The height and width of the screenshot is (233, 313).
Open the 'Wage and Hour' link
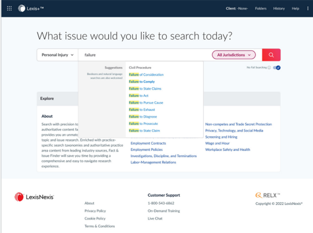217,143
